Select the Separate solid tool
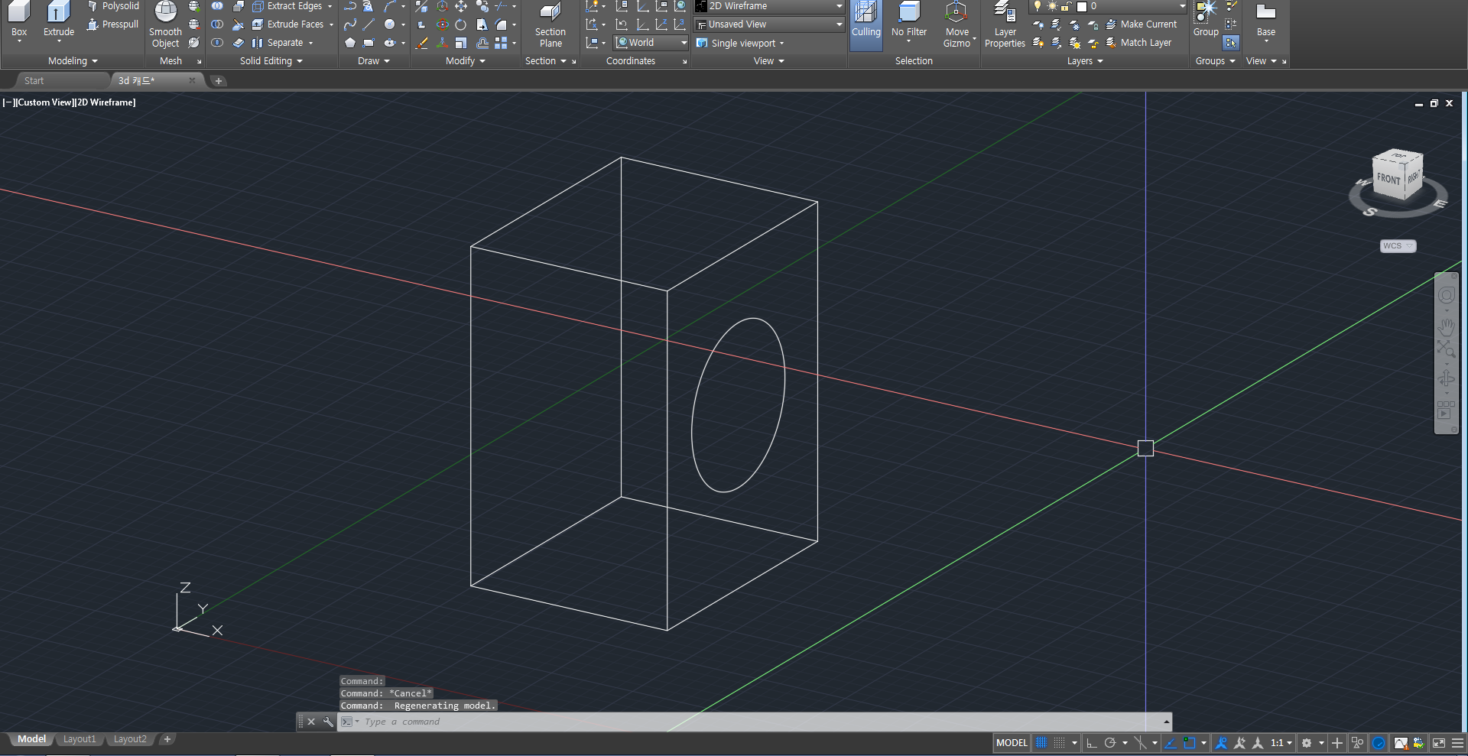Image resolution: width=1468 pixels, height=756 pixels. point(282,43)
